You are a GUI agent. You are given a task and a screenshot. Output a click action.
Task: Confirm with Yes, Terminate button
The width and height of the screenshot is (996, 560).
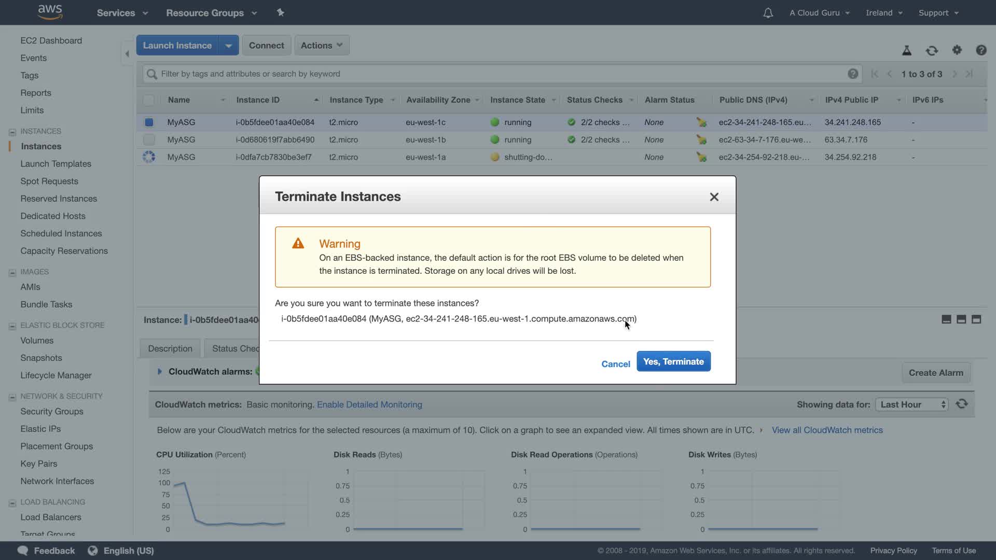(673, 361)
